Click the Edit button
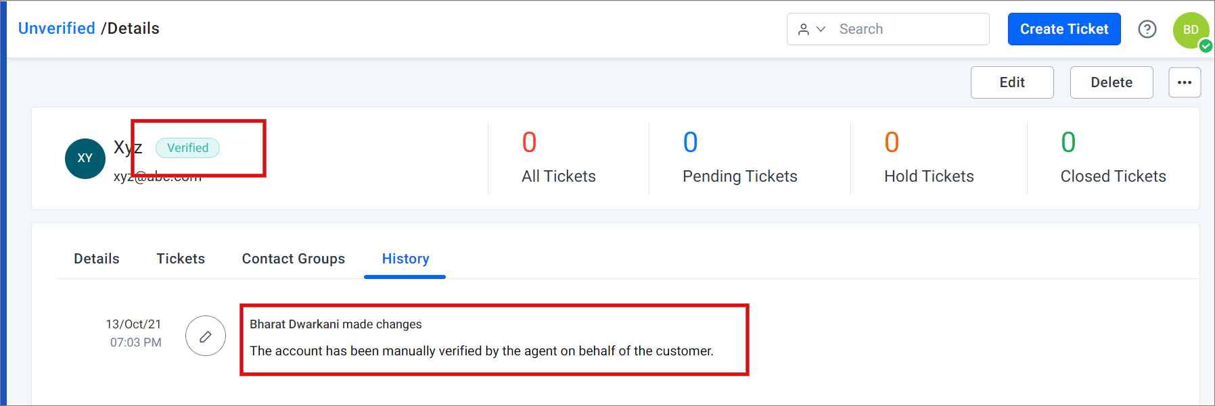Image resolution: width=1215 pixels, height=406 pixels. (x=1012, y=82)
